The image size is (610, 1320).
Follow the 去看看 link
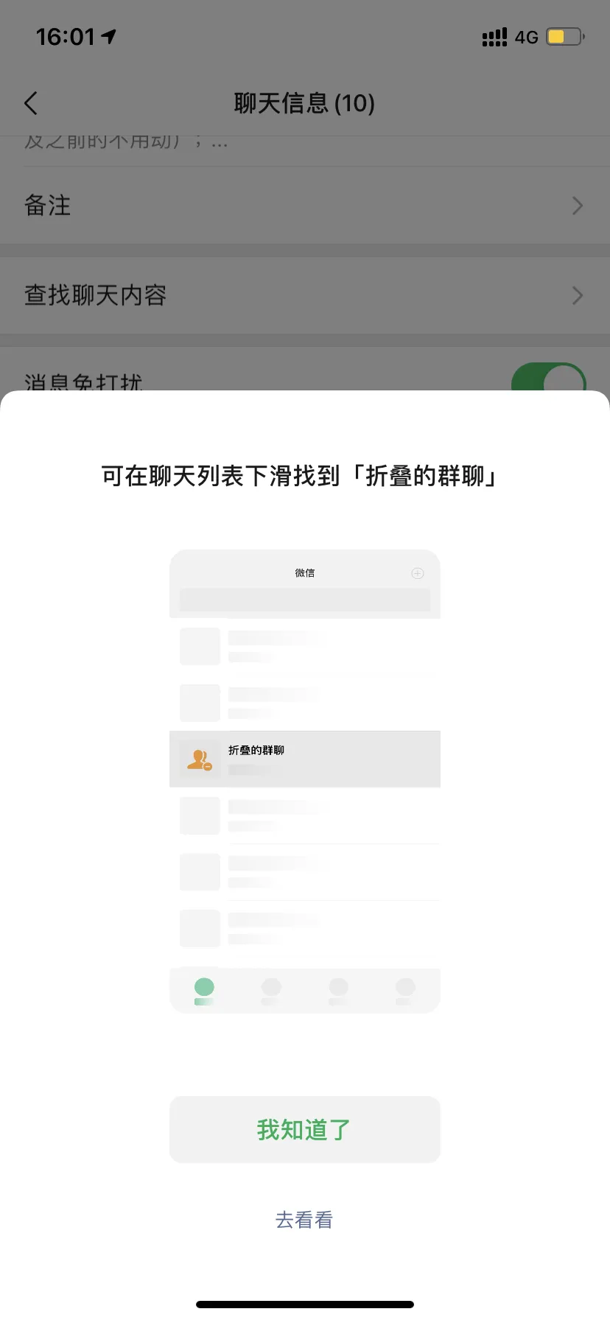(x=304, y=1220)
